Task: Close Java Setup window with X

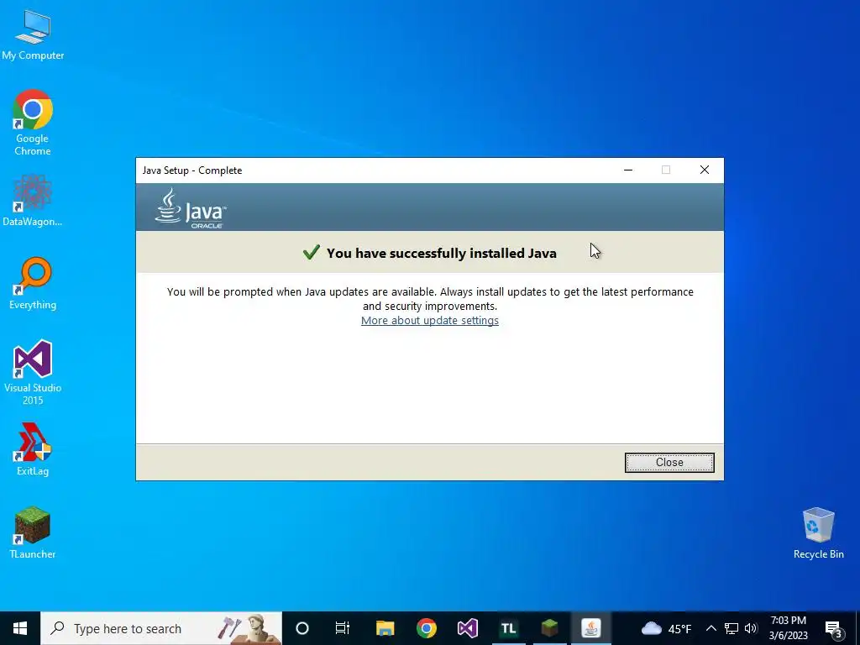Action: [705, 170]
